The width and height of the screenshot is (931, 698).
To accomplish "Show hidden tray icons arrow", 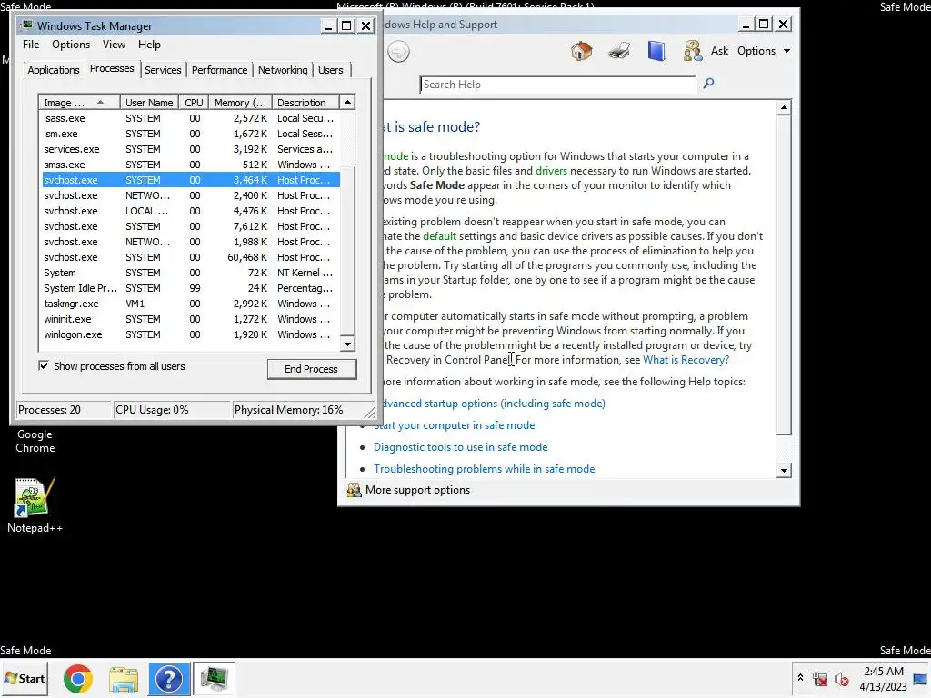I will pyautogui.click(x=800, y=678).
